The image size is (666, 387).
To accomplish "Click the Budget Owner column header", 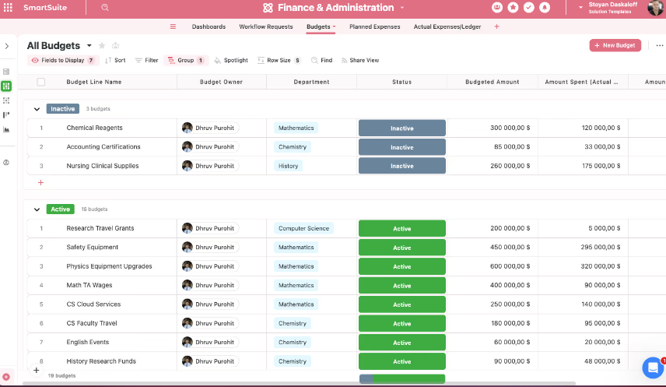I will tap(221, 82).
